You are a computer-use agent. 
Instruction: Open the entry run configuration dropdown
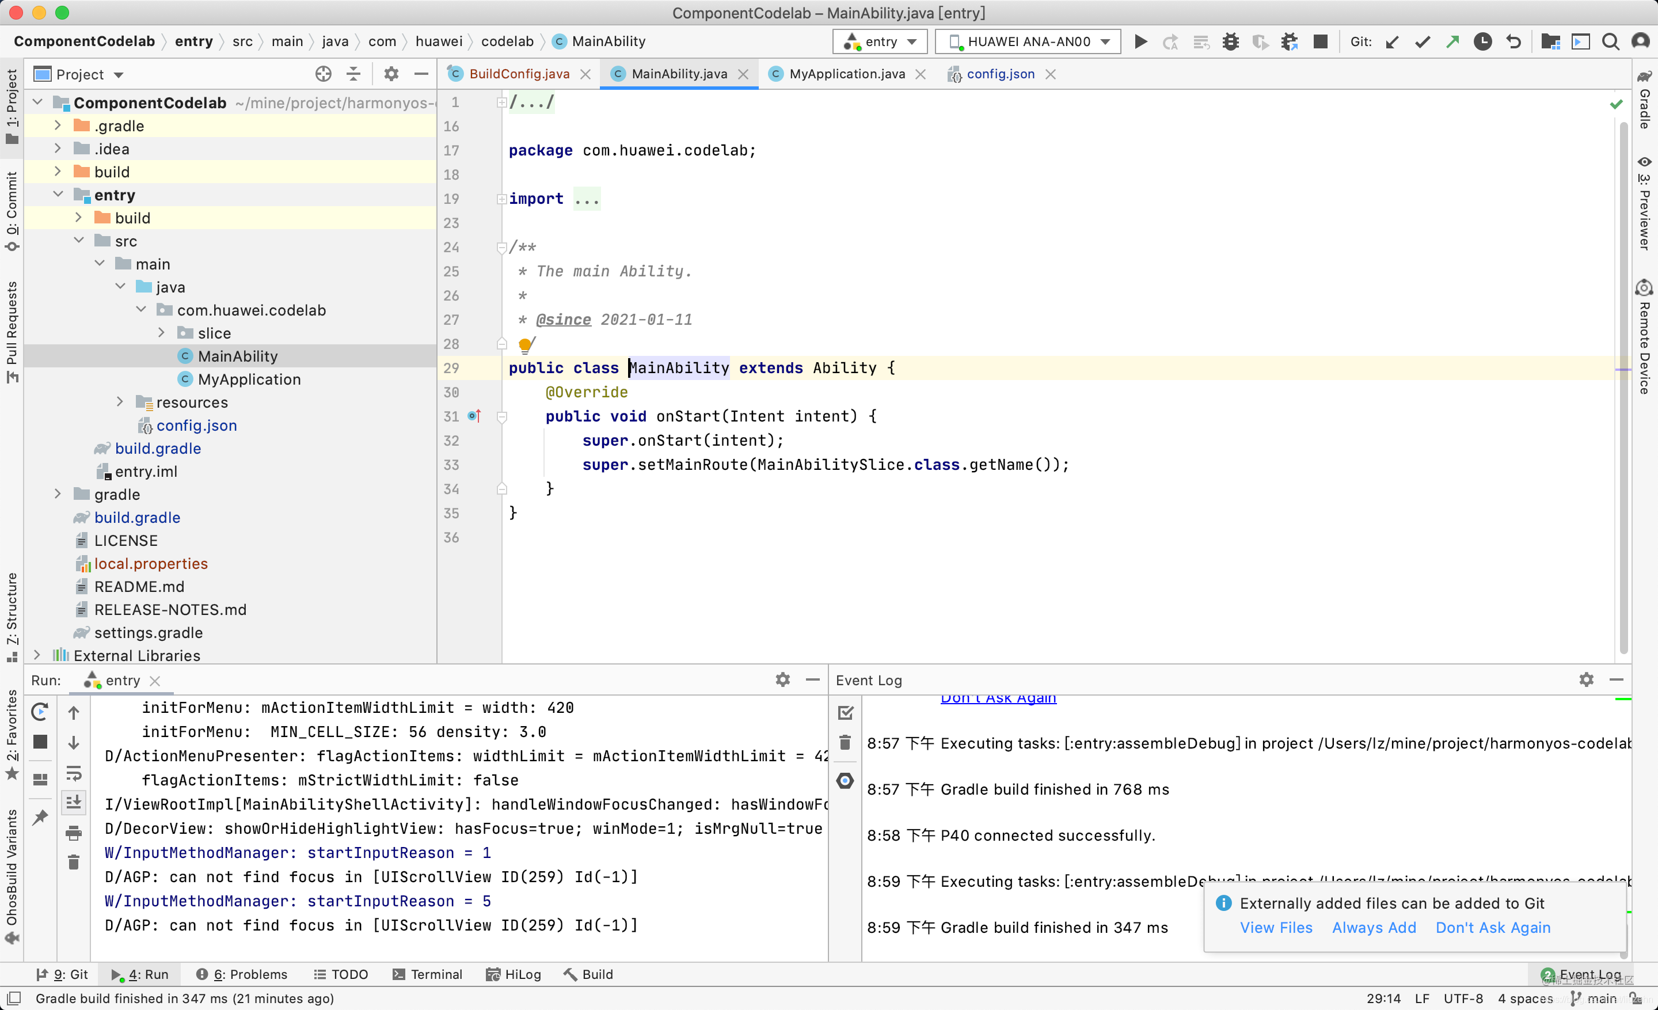pyautogui.click(x=880, y=41)
